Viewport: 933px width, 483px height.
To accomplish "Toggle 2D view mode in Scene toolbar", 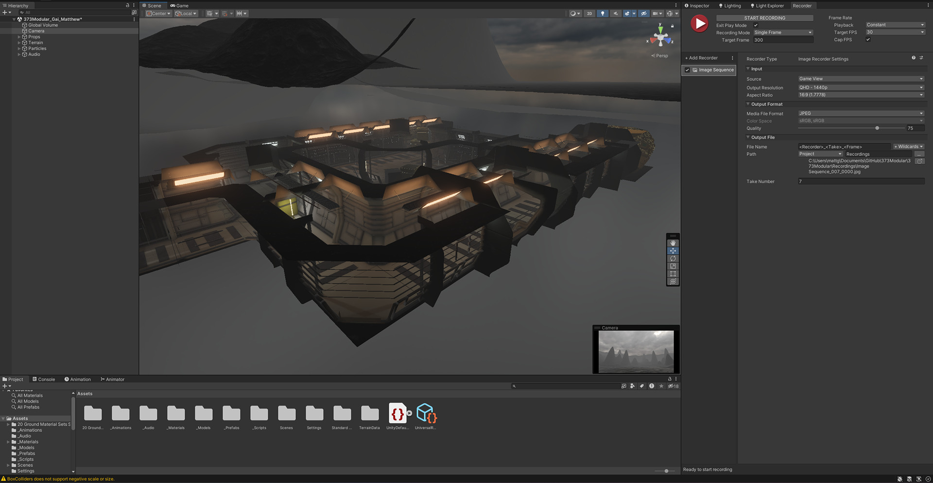I will [x=589, y=14].
